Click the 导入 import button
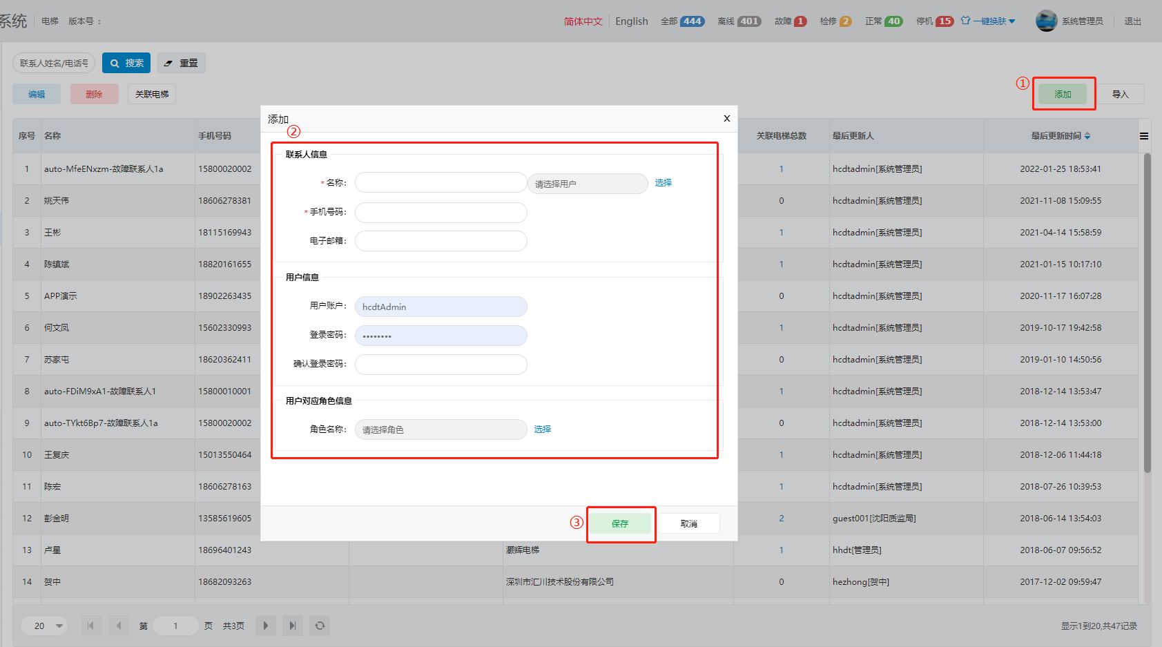 click(x=1121, y=94)
